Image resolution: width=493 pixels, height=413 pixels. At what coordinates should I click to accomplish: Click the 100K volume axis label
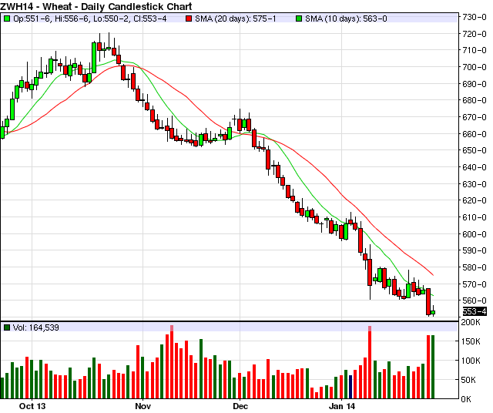tap(471, 361)
